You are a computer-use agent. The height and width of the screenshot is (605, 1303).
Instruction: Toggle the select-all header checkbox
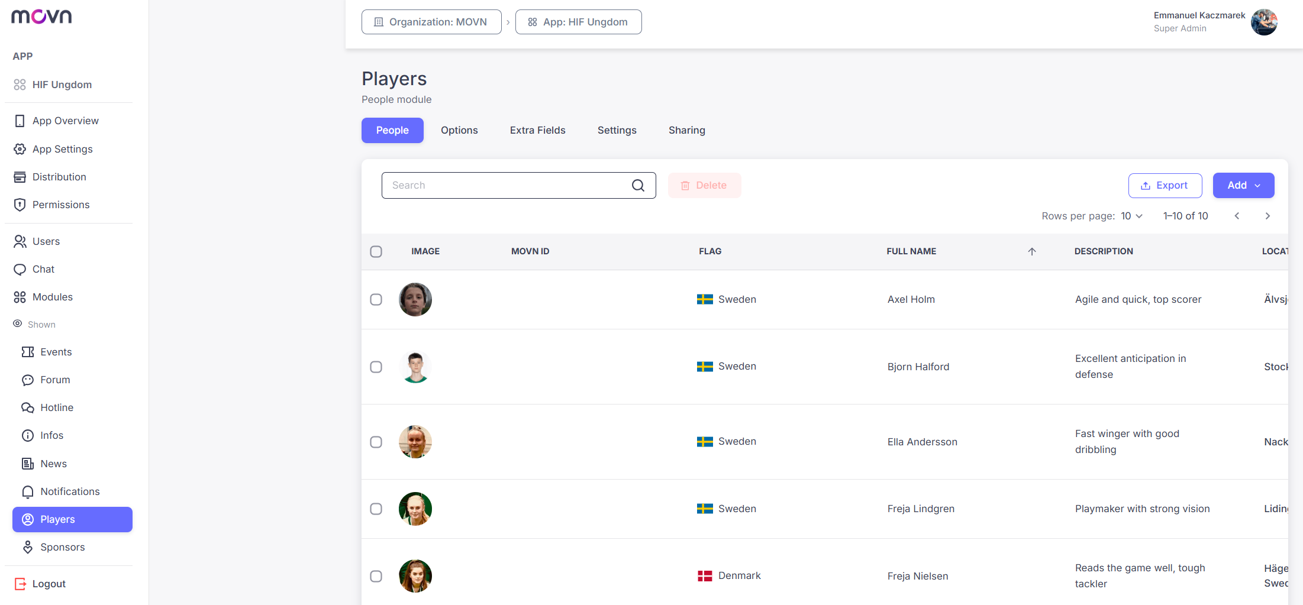[376, 251]
